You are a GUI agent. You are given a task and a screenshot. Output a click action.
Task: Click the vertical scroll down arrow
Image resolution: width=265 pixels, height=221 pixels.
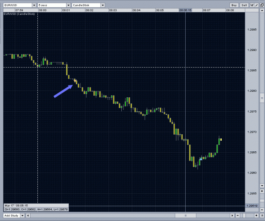[262, 186]
